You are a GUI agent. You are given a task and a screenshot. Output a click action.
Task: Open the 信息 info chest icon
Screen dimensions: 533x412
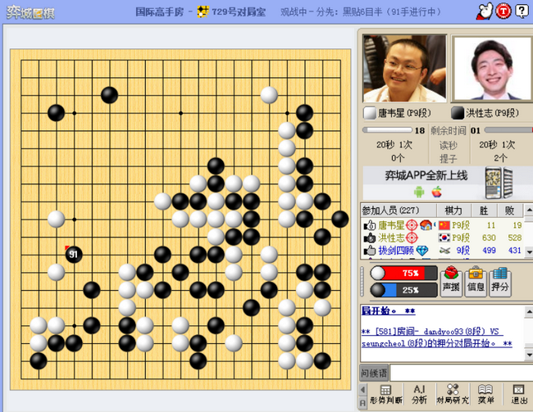pyautogui.click(x=476, y=281)
